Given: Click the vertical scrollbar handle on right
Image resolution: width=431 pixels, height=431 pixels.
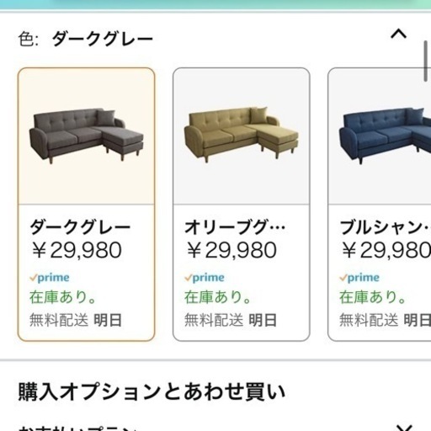Looking at the screenshot, I should (426, 61).
